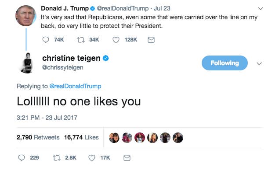The image size is (279, 174).
Task: Reply to Trump's tweet via speech bubble icon
Action: 46,40
